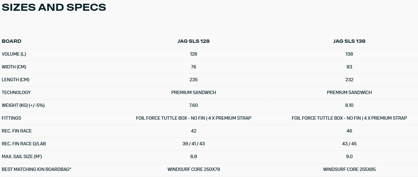
Task: Click the WINDSURF CORE 250X79 boardbag value
Action: click(193, 169)
